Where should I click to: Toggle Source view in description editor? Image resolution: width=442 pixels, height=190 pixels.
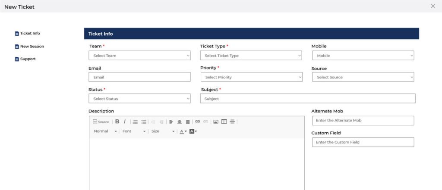[x=101, y=122]
